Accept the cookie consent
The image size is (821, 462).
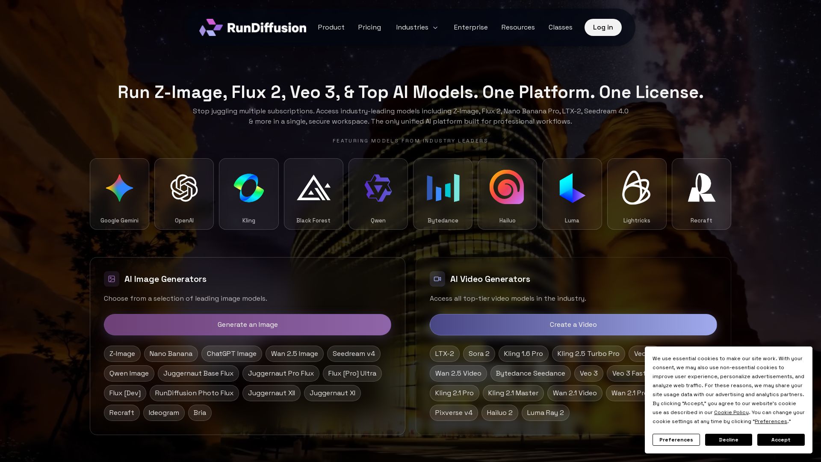[780, 440]
